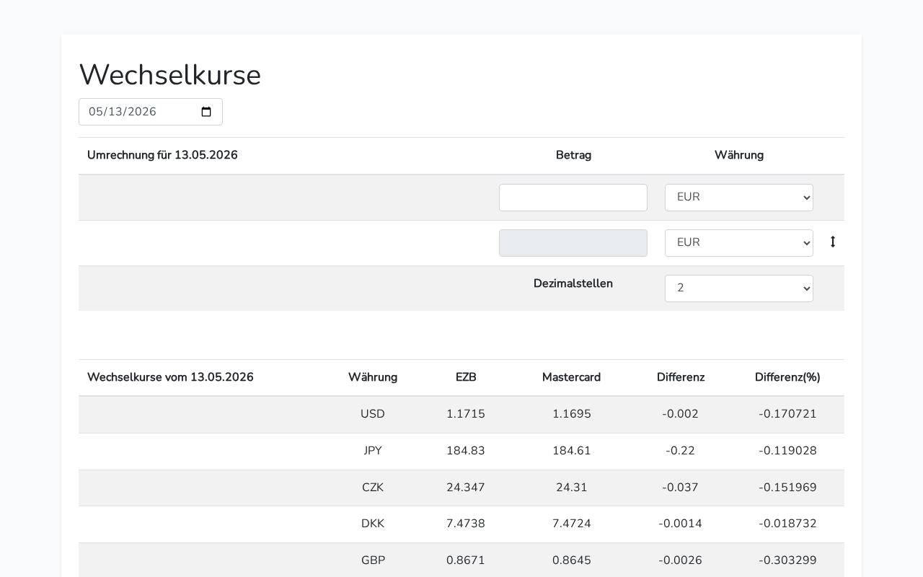Viewport: 923px width, 577px height.
Task: Select the CZK currency cell
Action: 373,488
